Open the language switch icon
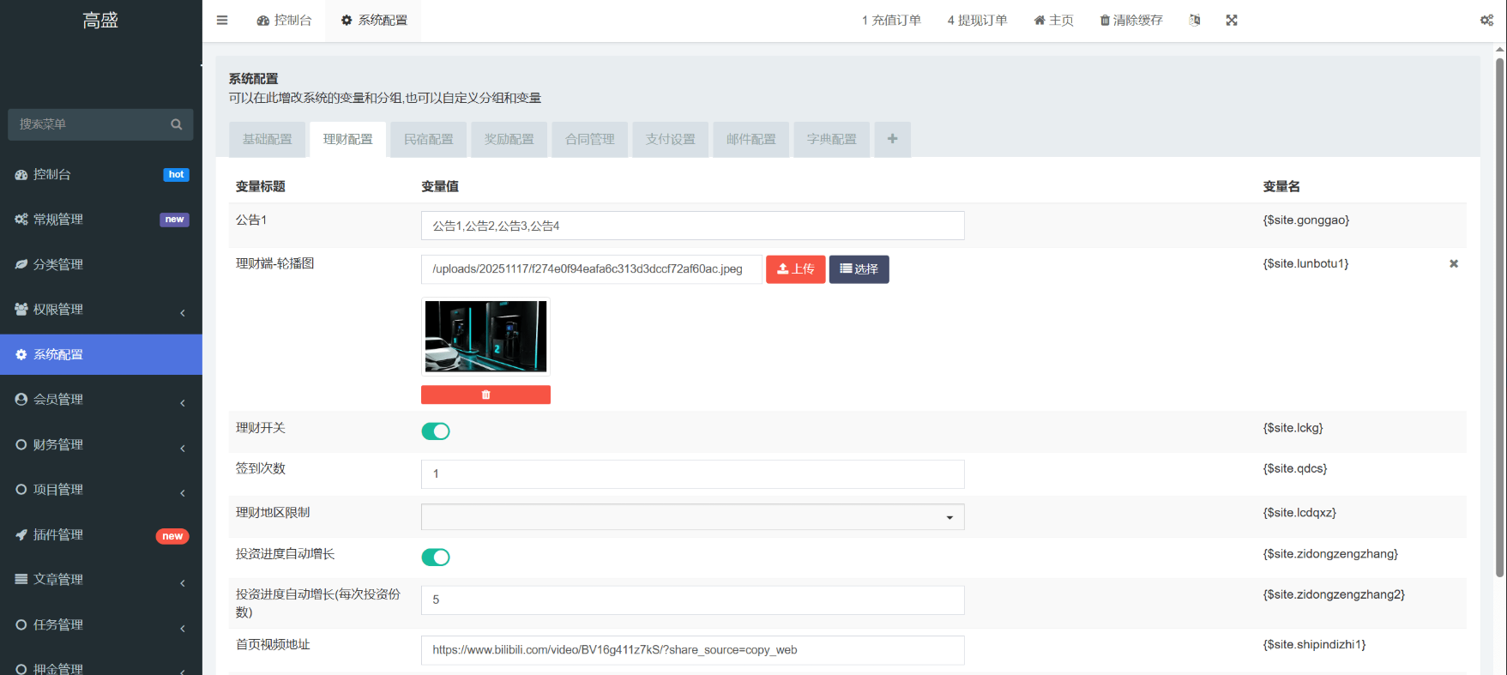1507x675 pixels. (x=1194, y=21)
